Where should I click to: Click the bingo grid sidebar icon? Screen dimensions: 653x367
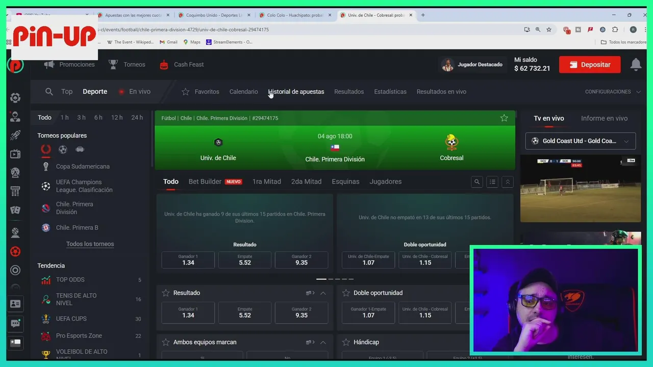coord(15,192)
